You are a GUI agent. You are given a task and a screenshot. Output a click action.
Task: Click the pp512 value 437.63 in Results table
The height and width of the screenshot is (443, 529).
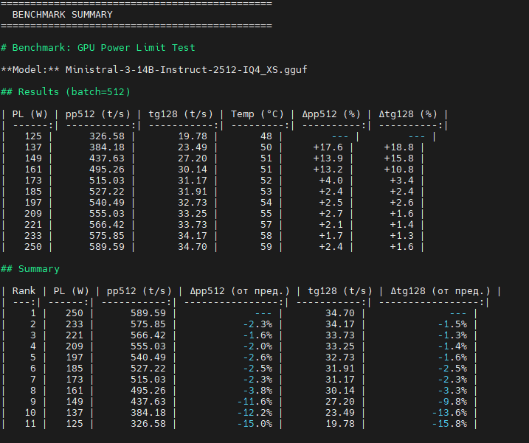tap(107, 158)
